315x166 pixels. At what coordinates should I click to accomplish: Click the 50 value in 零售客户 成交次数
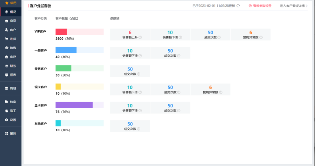130,69
